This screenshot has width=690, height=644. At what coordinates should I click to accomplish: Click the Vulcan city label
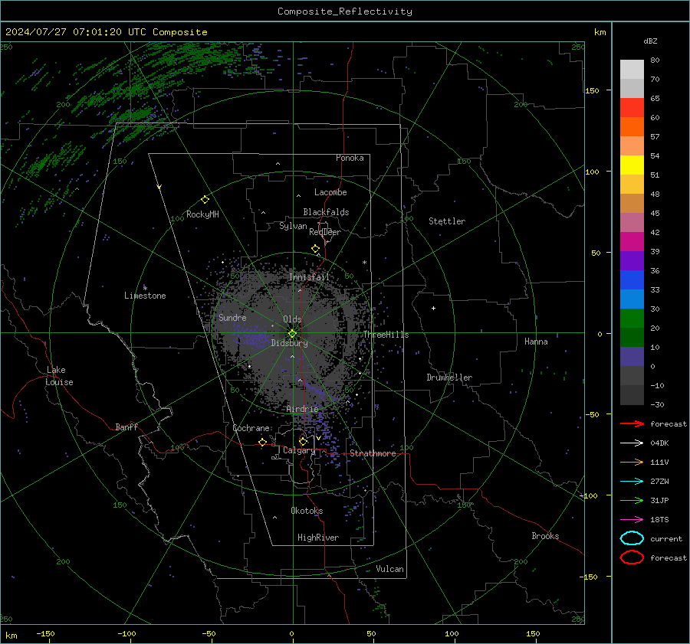390,569
